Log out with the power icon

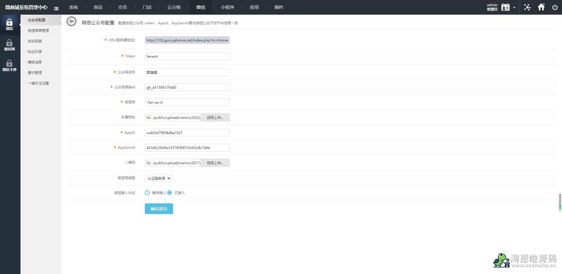click(x=555, y=7)
